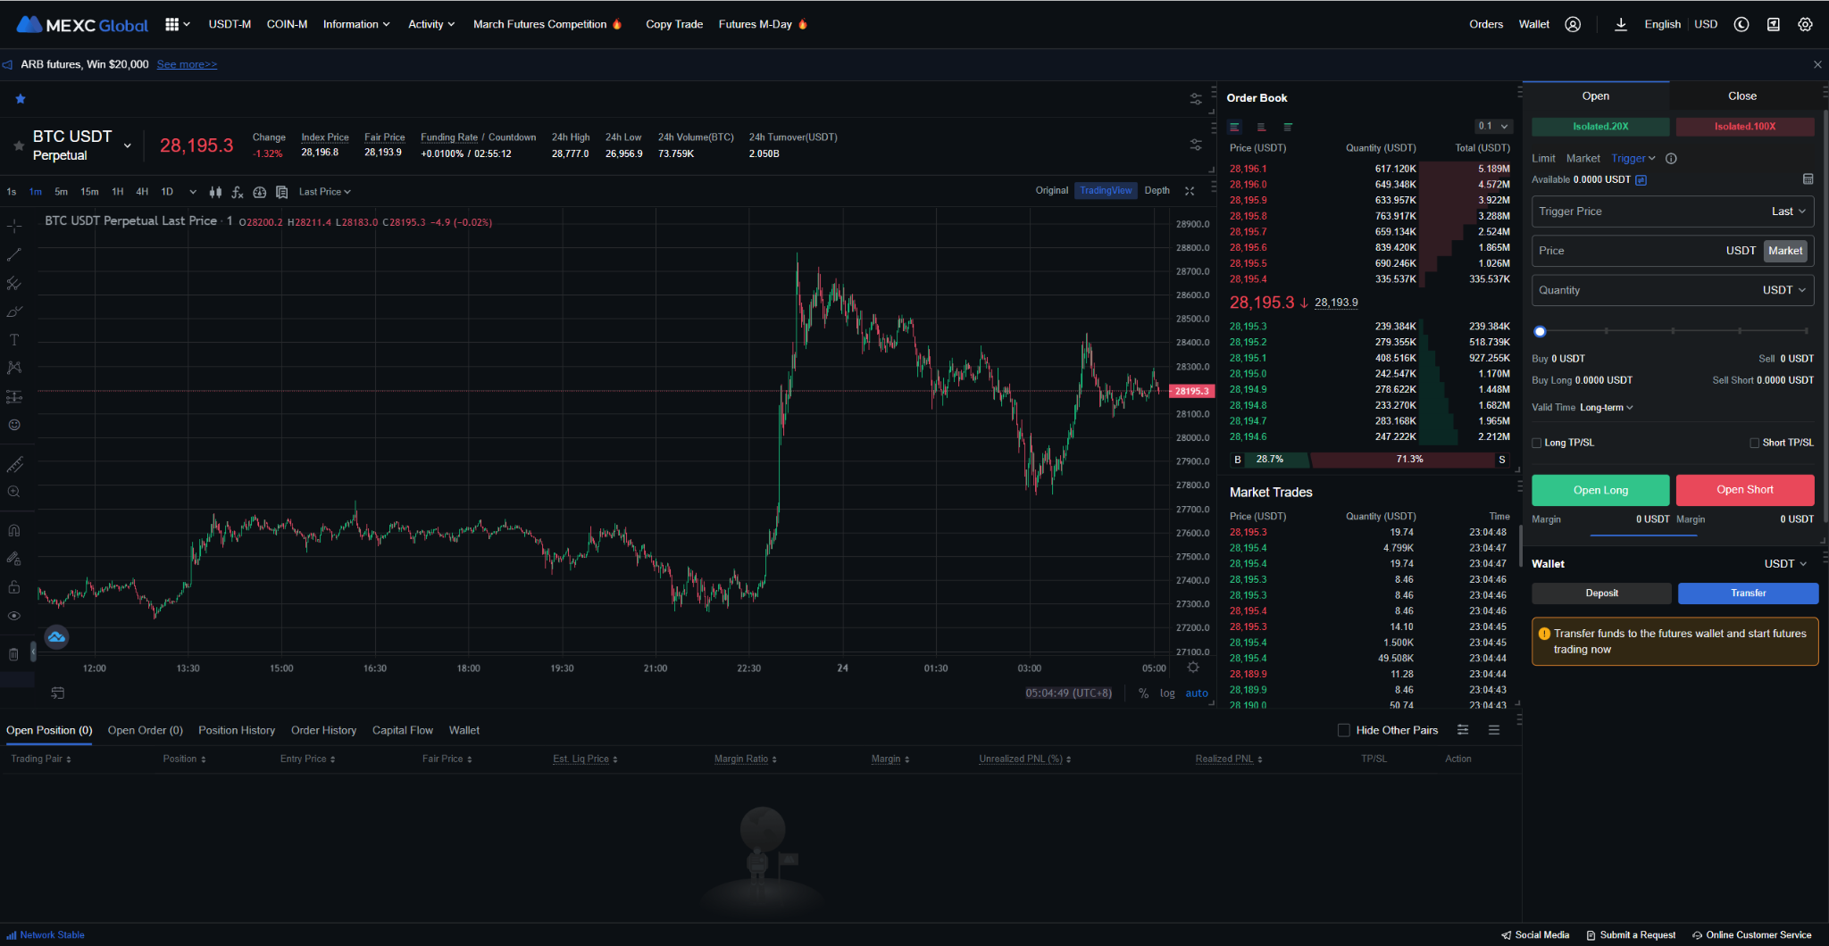Open the Last Price dropdown on the chart toolbar
Screen dimensions: 1829x946
tap(325, 192)
